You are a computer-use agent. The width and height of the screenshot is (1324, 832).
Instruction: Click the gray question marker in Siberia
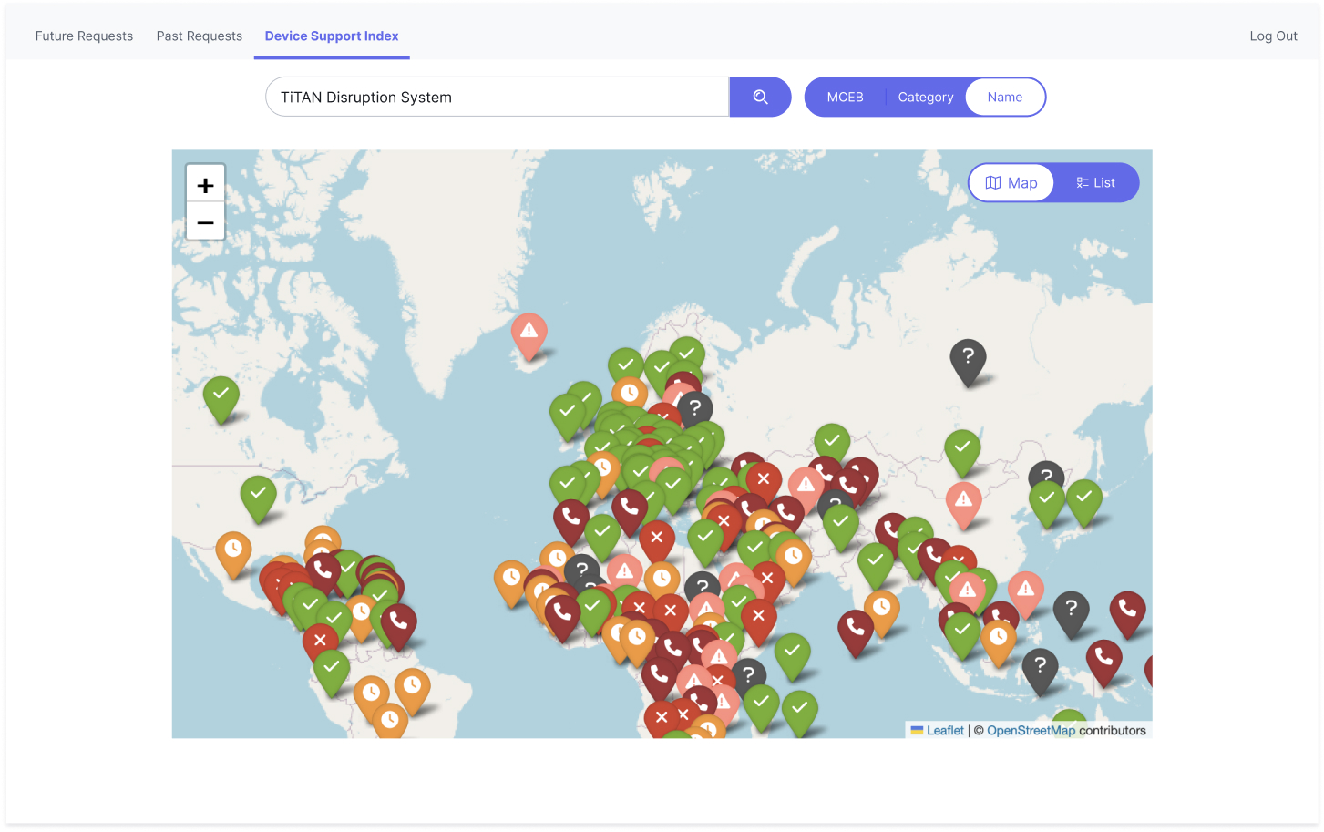968,358
